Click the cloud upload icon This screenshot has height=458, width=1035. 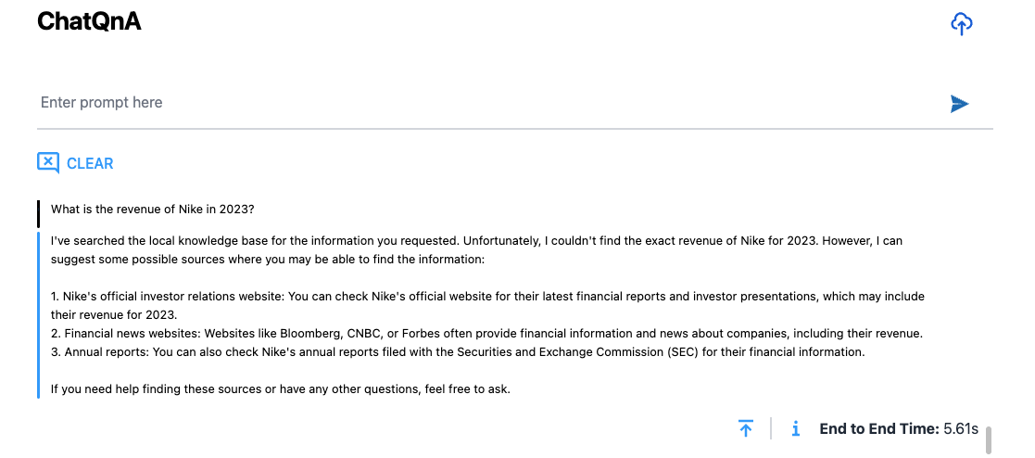[x=962, y=24]
